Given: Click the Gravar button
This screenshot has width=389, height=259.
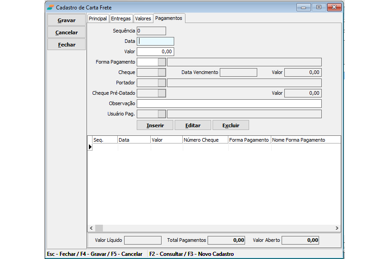Looking at the screenshot, I should 66,20.
